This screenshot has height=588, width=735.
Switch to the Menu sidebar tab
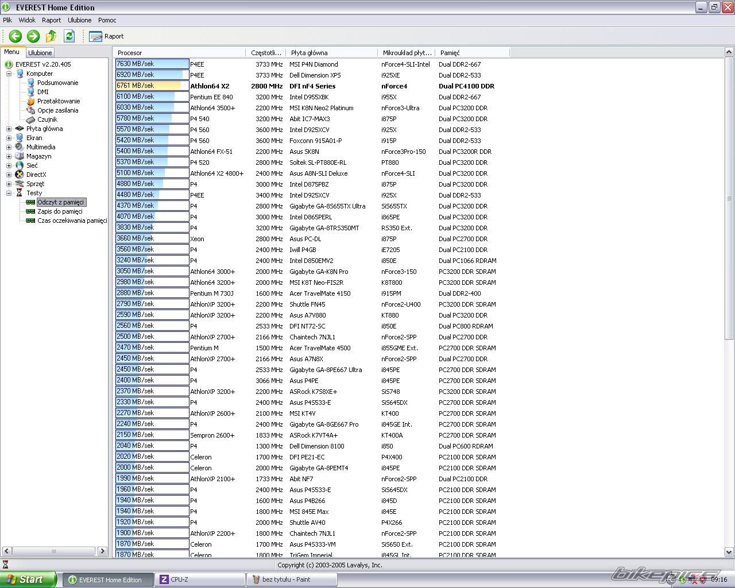[x=11, y=52]
